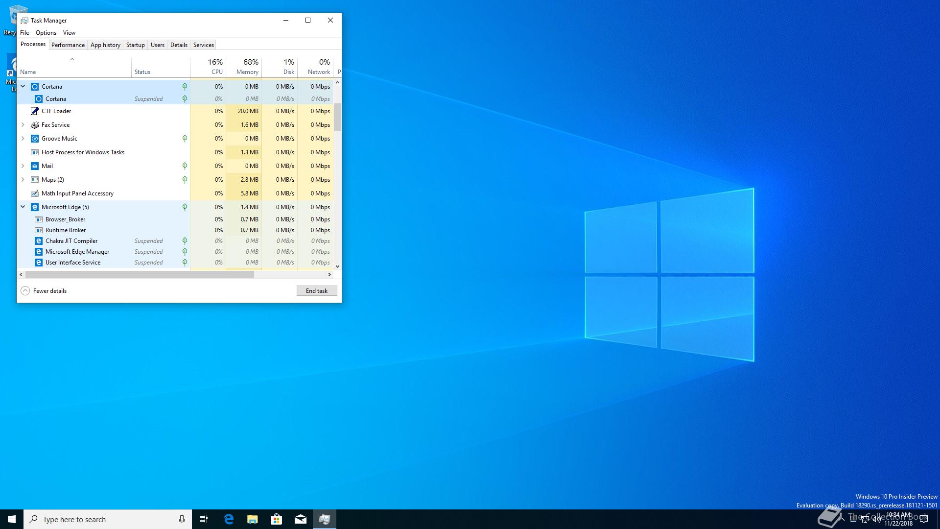Click the End task button
The image size is (940, 529).
317,291
